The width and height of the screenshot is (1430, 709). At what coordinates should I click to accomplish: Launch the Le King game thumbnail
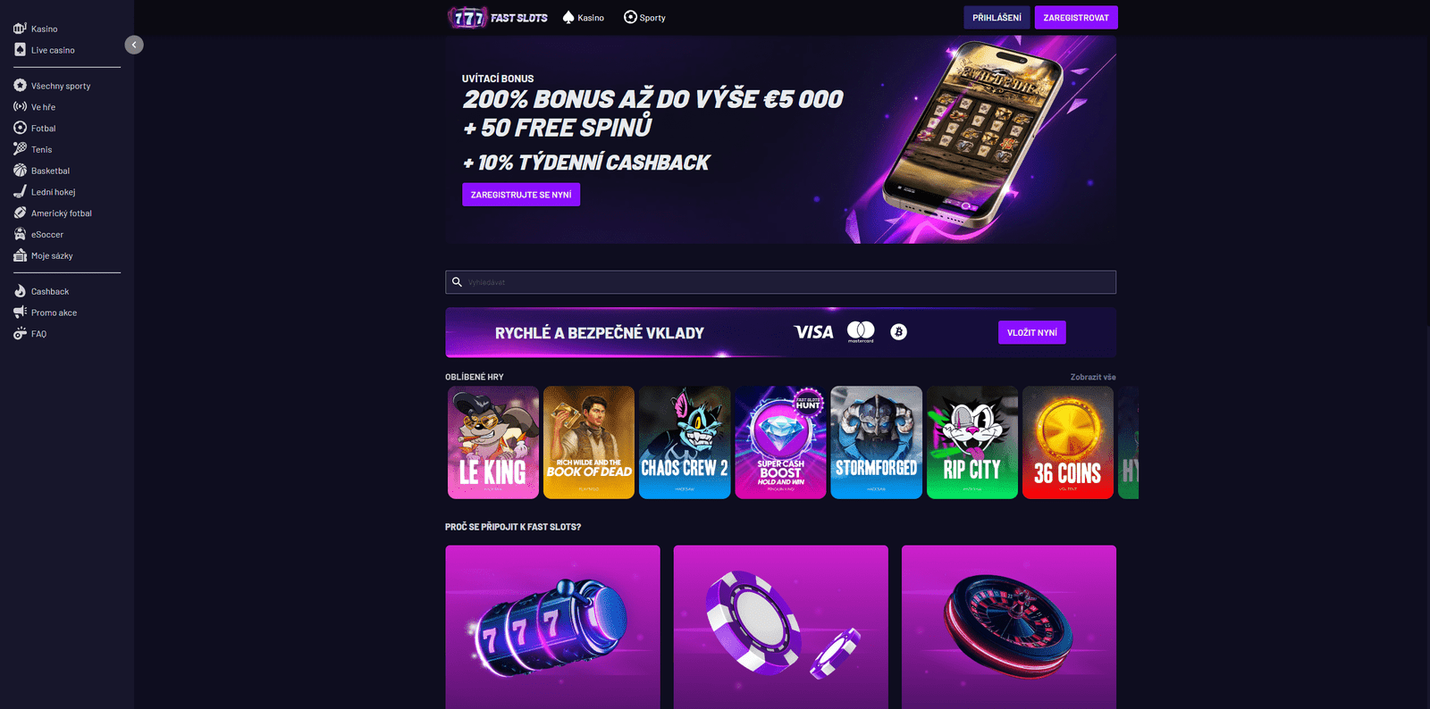point(493,443)
